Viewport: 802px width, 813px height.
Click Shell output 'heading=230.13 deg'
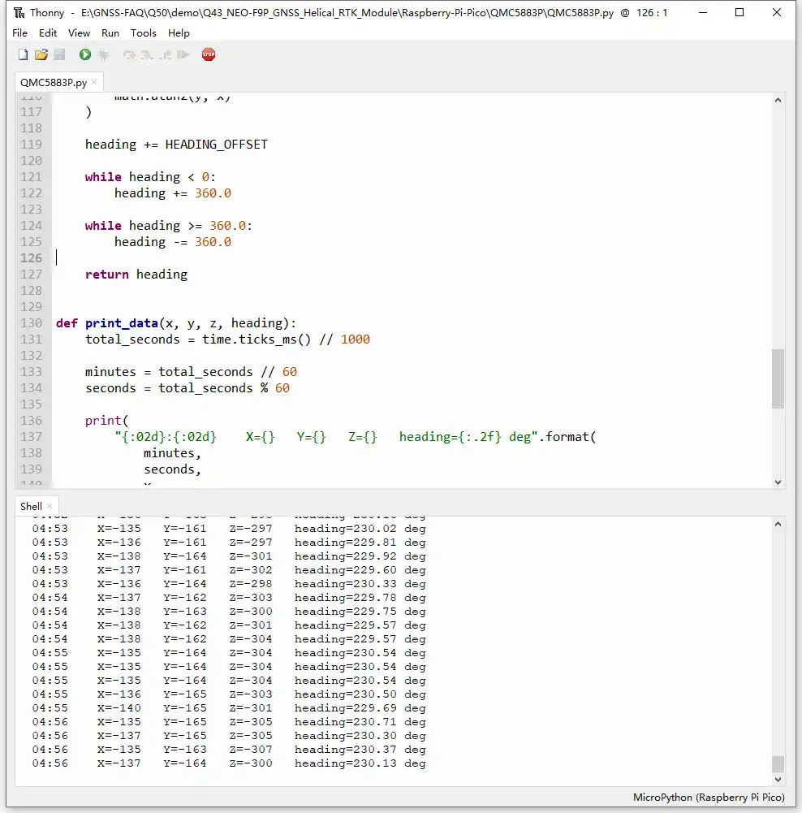click(360, 763)
